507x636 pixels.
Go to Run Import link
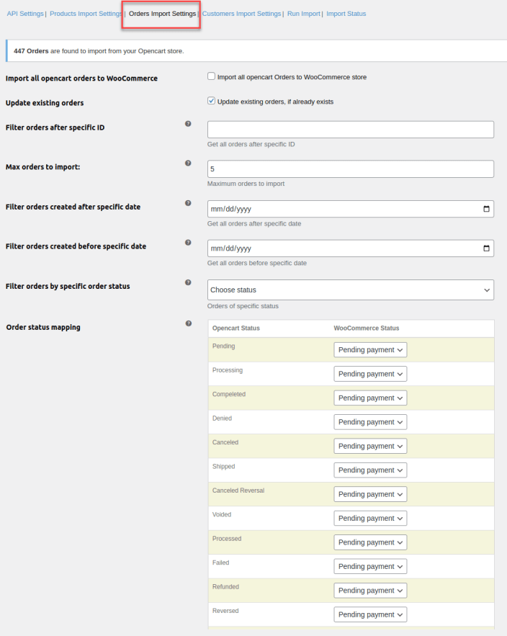pos(303,14)
